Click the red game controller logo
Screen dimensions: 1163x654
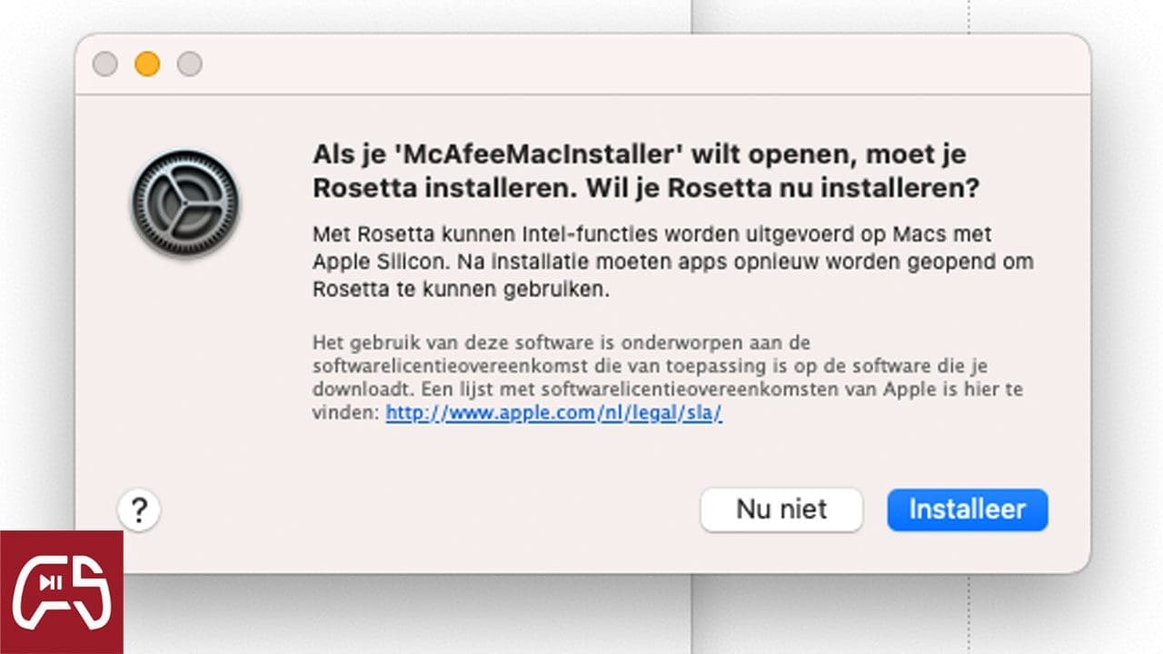click(61, 592)
